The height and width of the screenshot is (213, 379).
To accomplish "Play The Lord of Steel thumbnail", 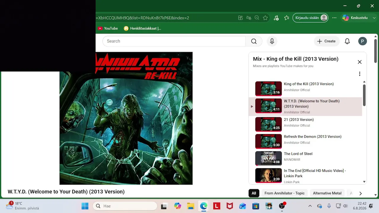I will 269,159.
